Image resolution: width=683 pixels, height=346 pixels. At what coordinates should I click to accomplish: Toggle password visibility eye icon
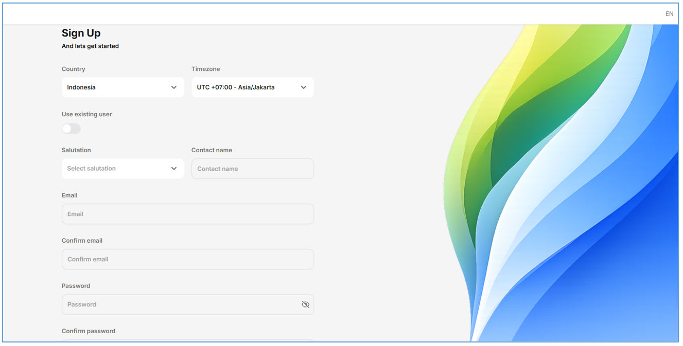coord(305,304)
